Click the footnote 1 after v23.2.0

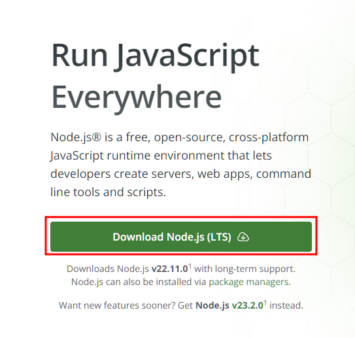click(x=265, y=303)
